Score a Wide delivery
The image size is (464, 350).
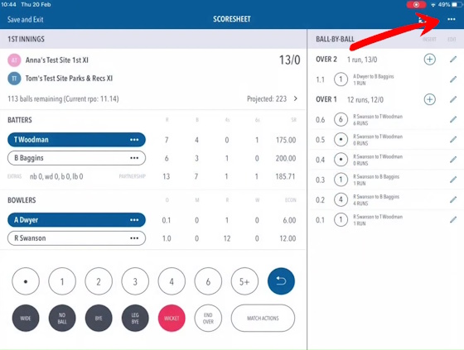26,318
